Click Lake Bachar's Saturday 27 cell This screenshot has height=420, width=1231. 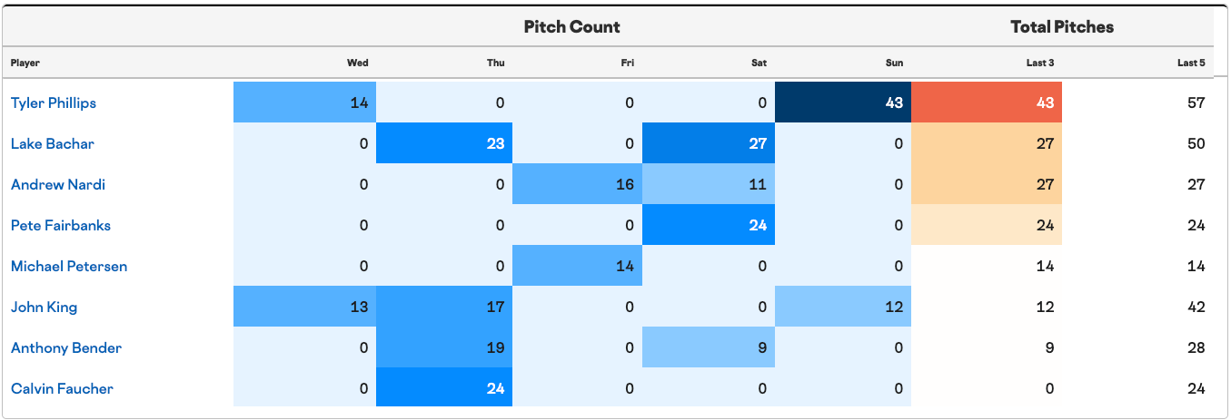(709, 143)
